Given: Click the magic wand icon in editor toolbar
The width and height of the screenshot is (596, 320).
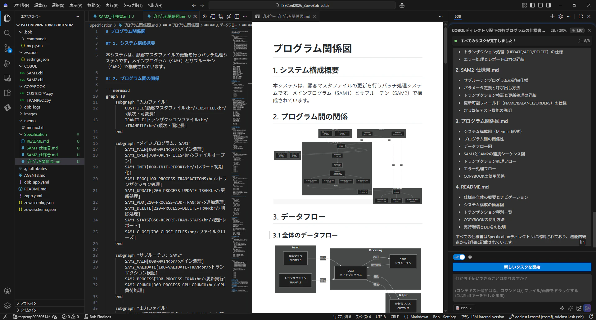Looking at the screenshot, I should (x=229, y=16).
